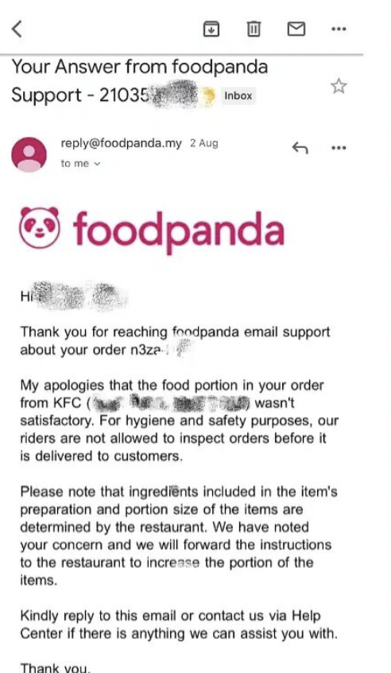The image size is (391, 673).
Task: Click the Inbox label tag
Action: pyautogui.click(x=238, y=95)
